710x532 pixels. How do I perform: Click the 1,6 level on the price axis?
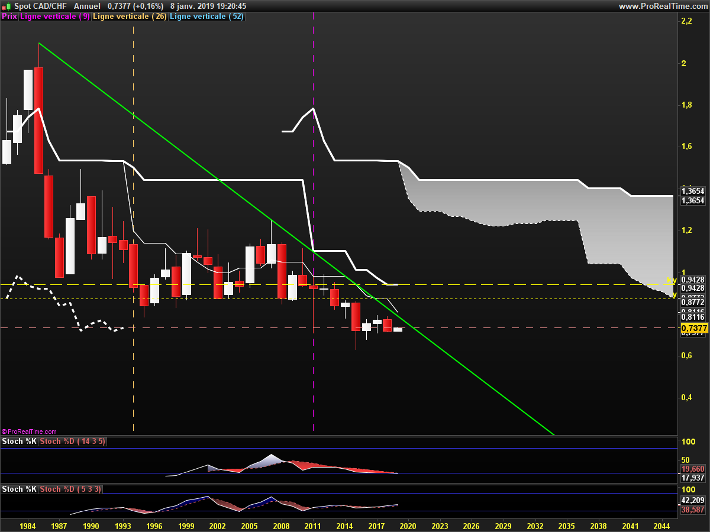pyautogui.click(x=686, y=147)
